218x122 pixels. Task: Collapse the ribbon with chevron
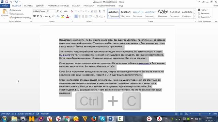(x=216, y=21)
